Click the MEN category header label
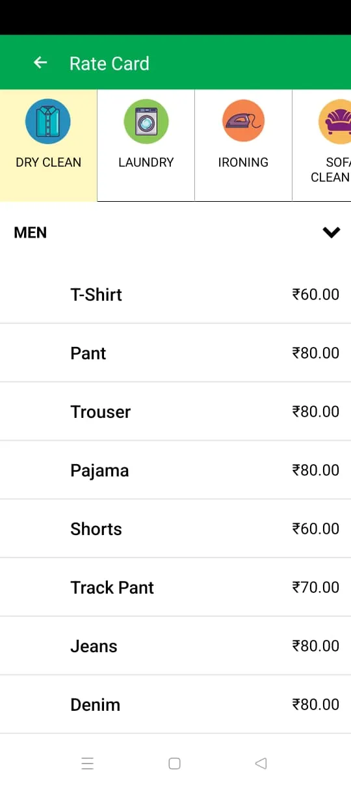Screen dimensions: 351x785 [31, 232]
